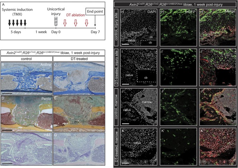Click the 'H&E' label in panel F
Image resolution: width=238 pixels, height=168 pixels.
(x=47, y=135)
